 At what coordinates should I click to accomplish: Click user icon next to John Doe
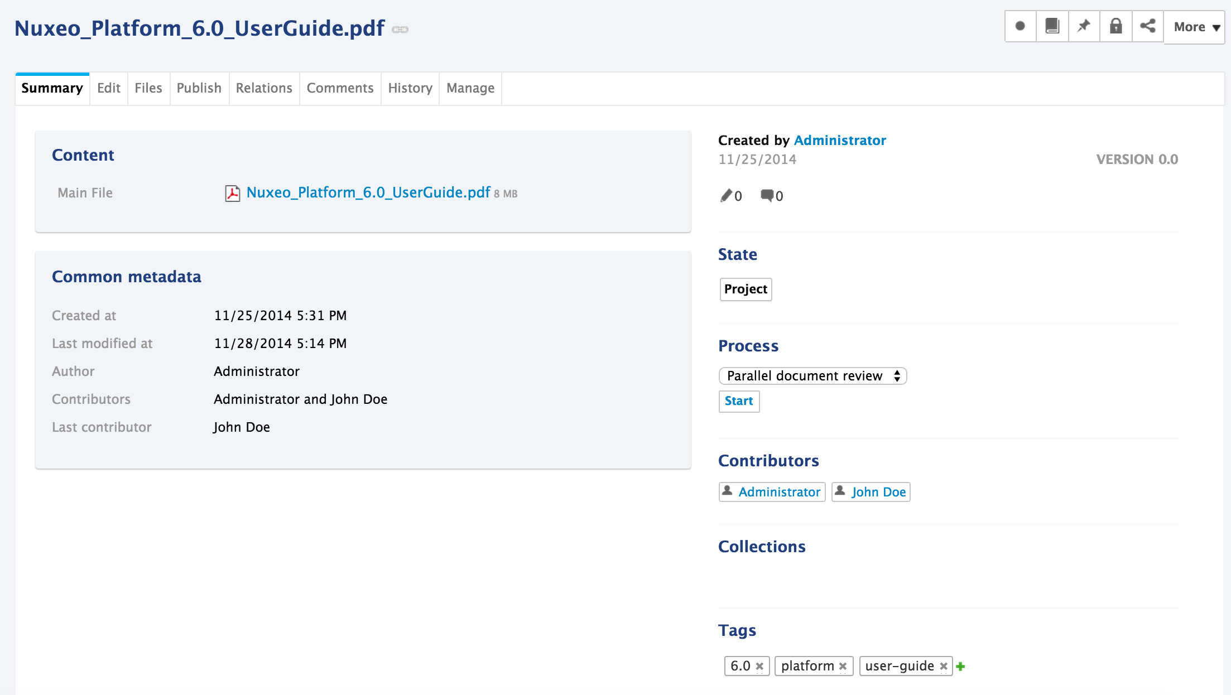pyautogui.click(x=840, y=491)
